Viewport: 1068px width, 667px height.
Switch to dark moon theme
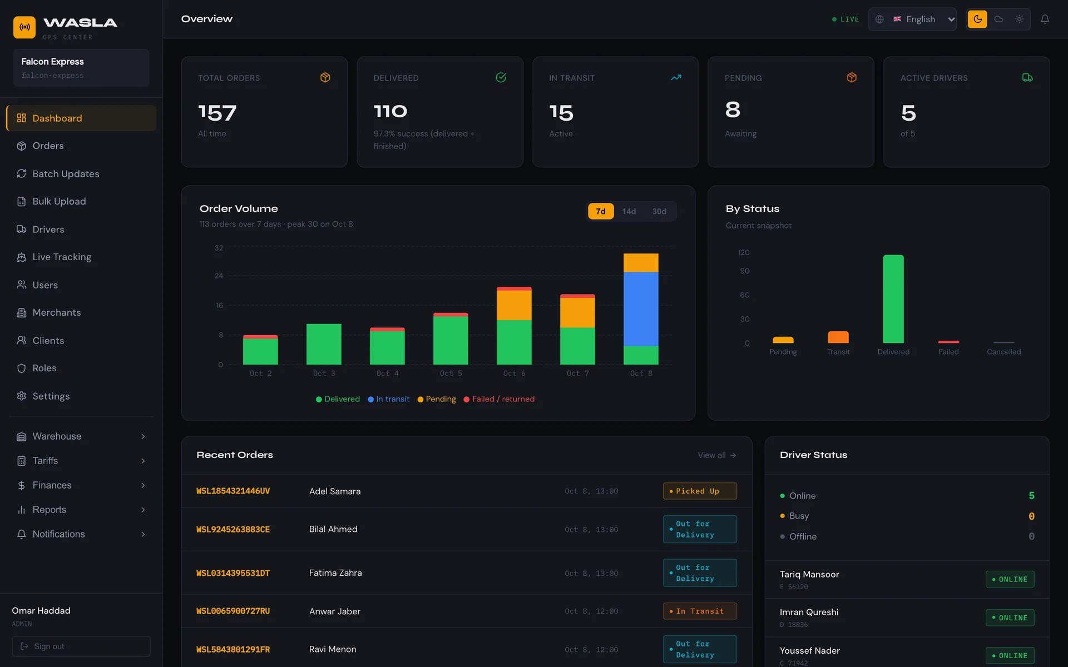[x=977, y=19]
